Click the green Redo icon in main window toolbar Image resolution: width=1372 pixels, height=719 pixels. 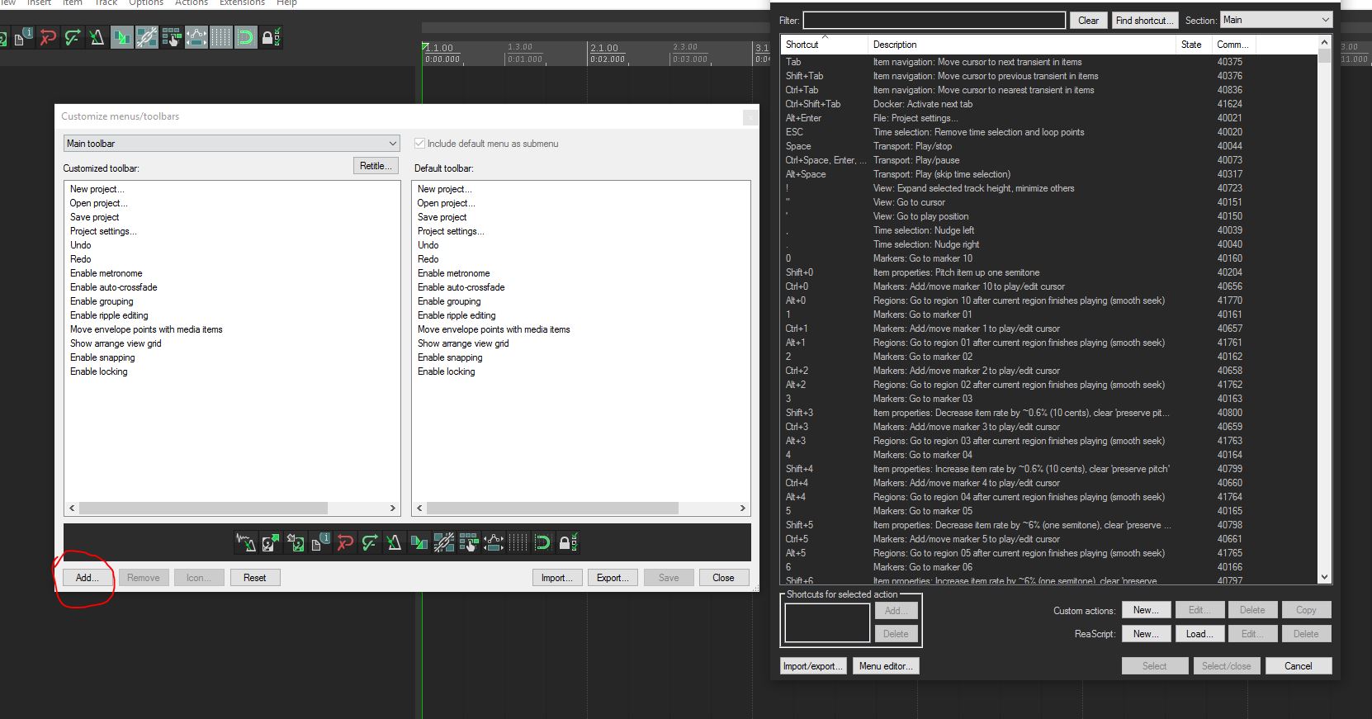73,37
